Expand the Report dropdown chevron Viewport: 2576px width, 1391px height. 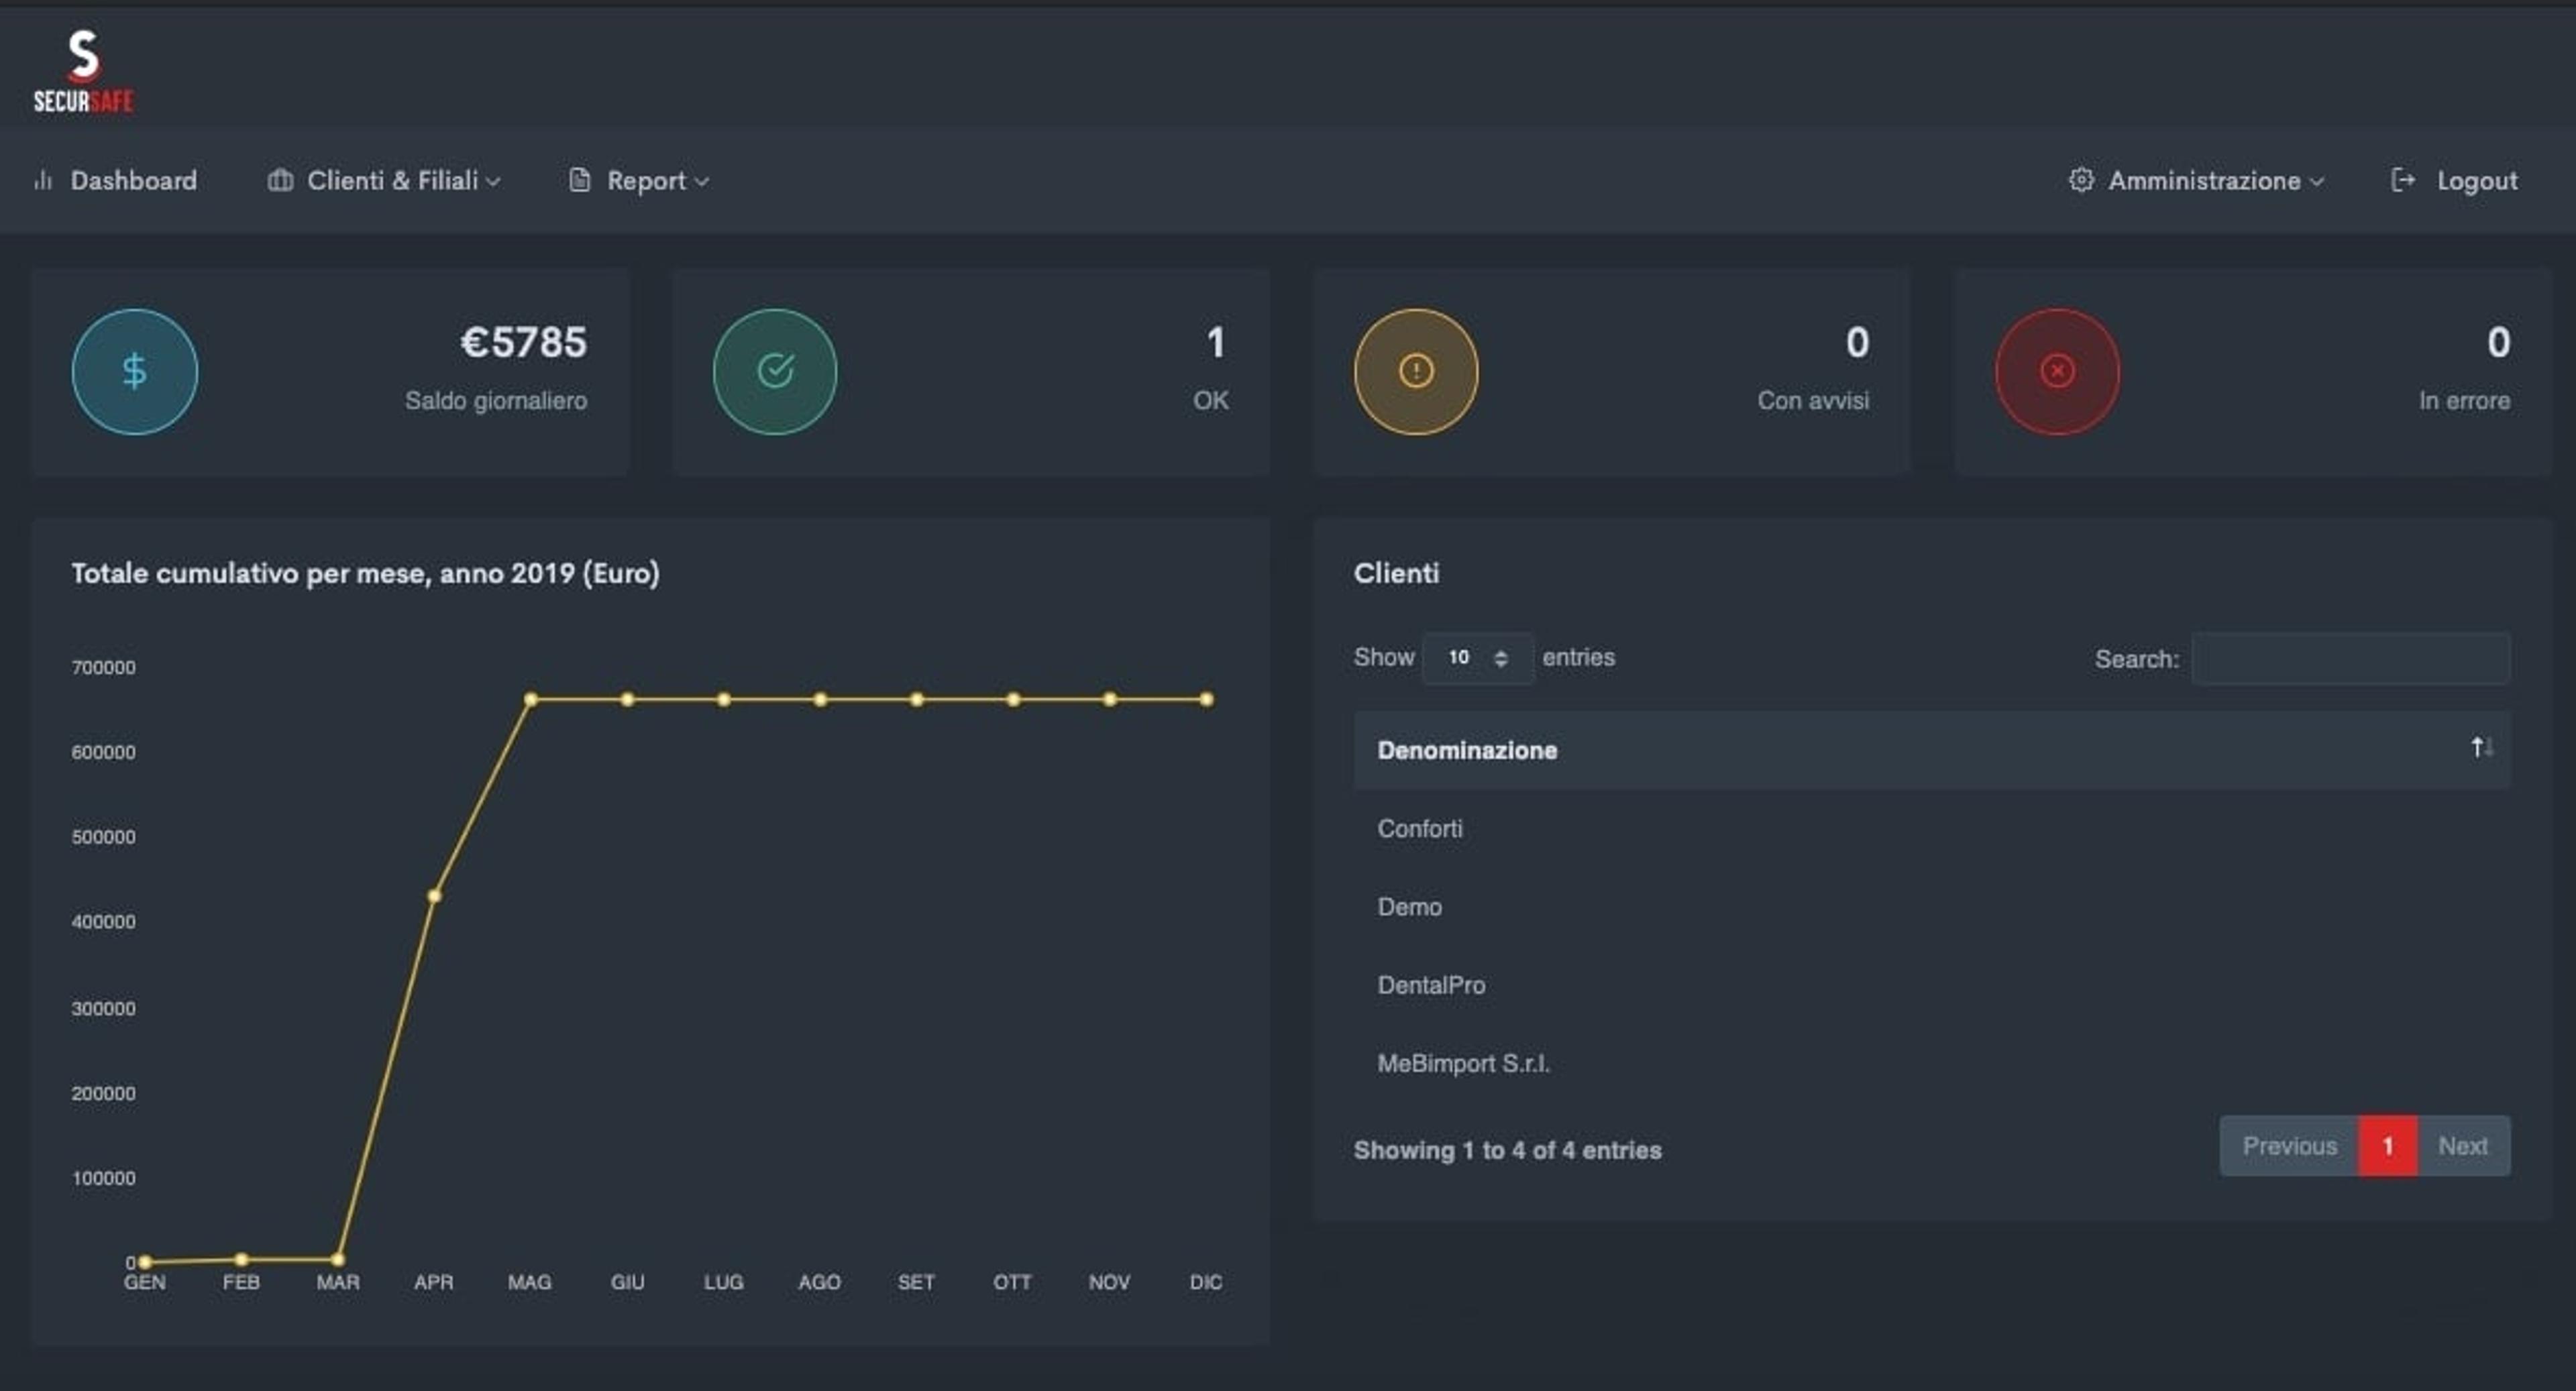(x=702, y=182)
